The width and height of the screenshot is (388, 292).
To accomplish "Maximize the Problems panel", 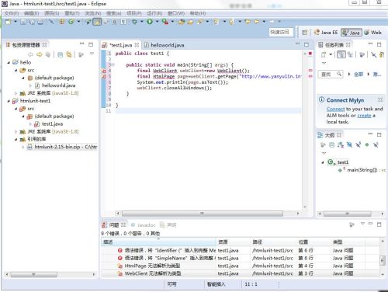I will [379, 224].
